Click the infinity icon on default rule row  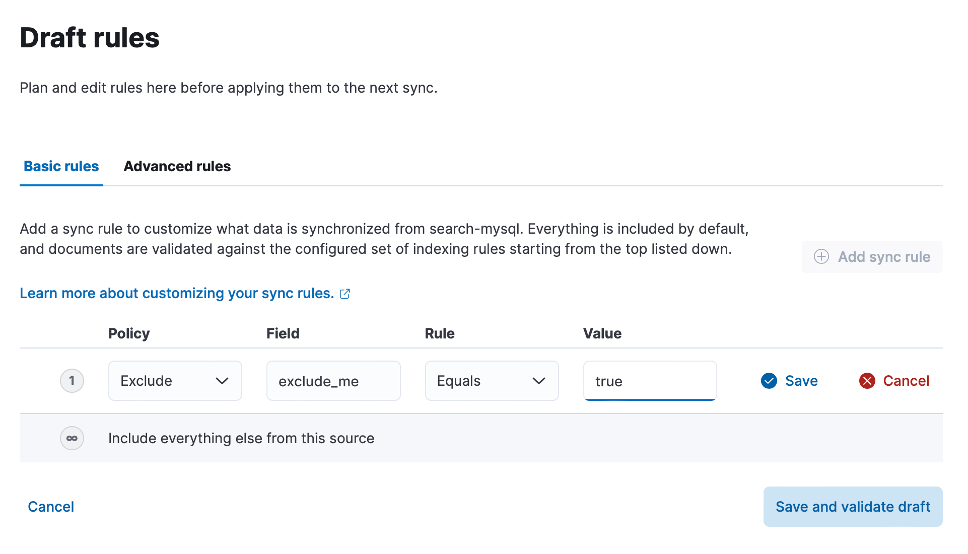72,438
